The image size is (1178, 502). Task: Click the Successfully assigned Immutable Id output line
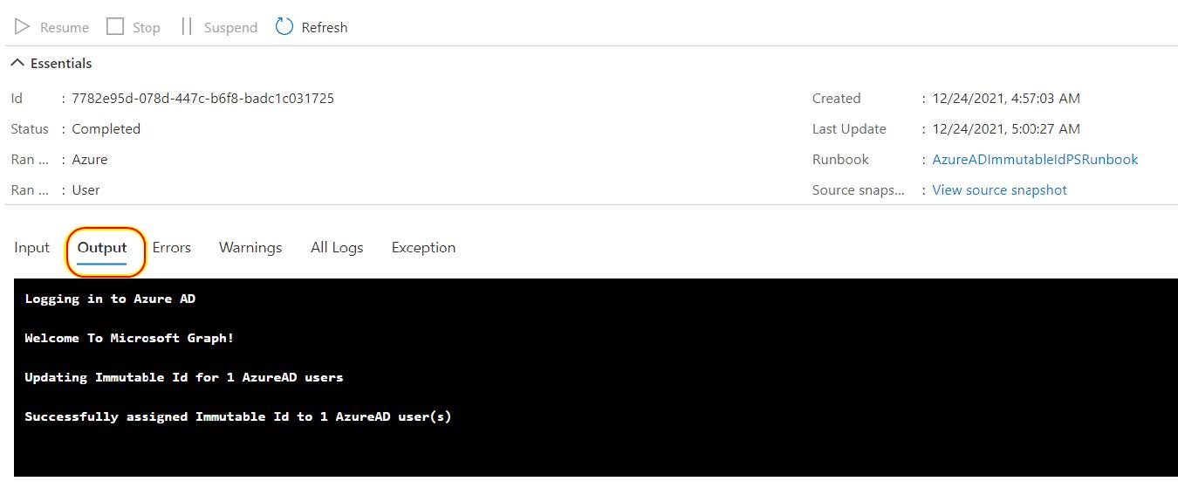pos(238,416)
